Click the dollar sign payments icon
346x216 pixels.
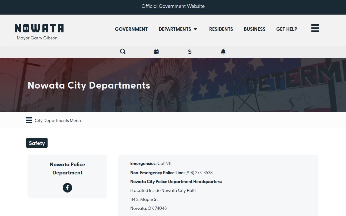(190, 52)
